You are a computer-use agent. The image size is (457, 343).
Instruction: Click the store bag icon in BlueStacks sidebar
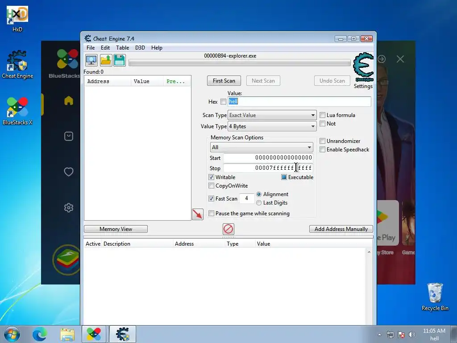68,136
